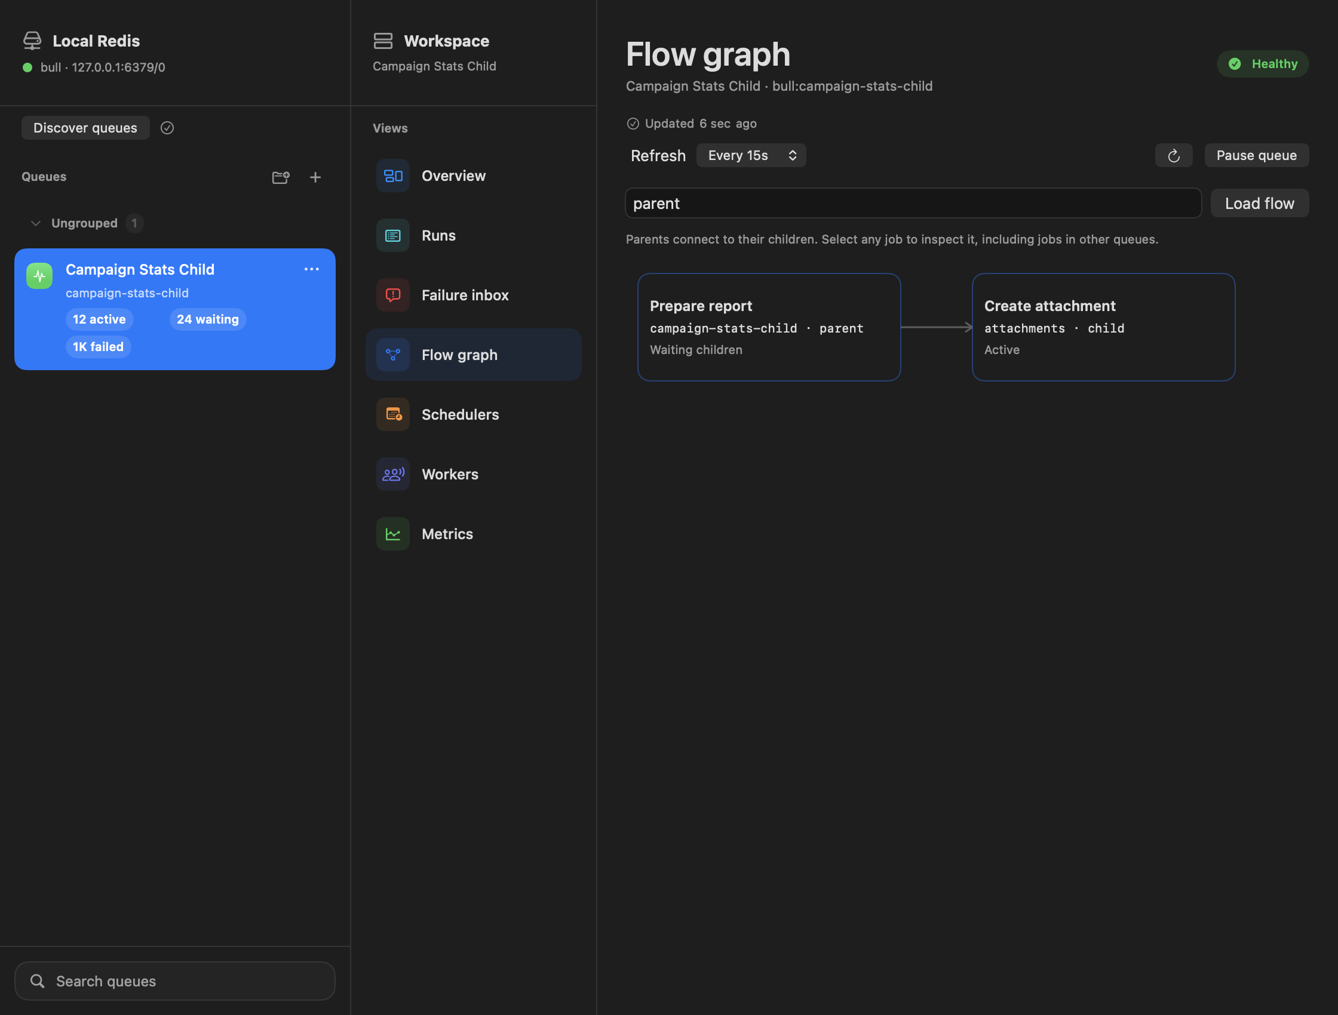Image resolution: width=1338 pixels, height=1015 pixels.
Task: Click the Schedulers calendar icon
Action: click(393, 415)
